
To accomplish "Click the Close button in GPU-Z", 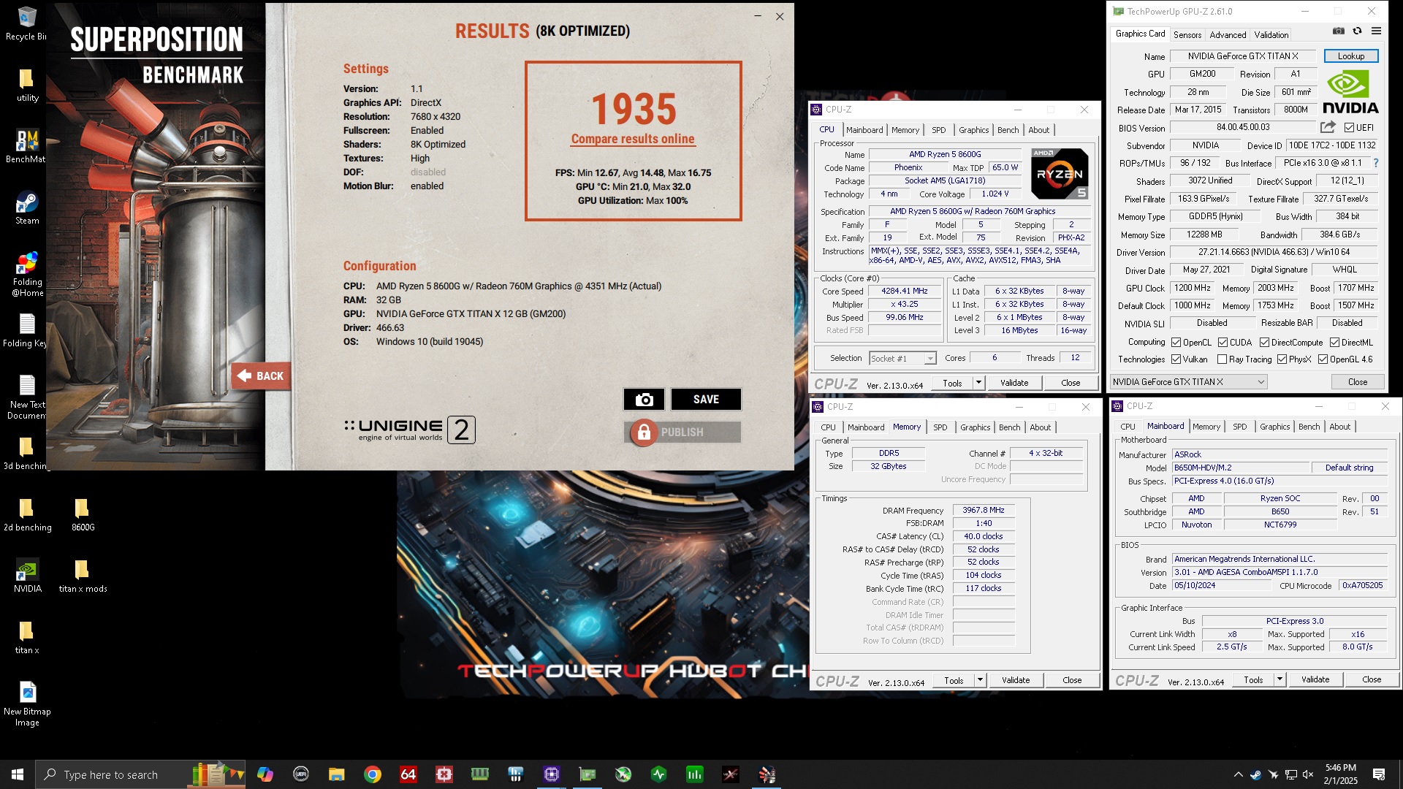I will (x=1358, y=382).
